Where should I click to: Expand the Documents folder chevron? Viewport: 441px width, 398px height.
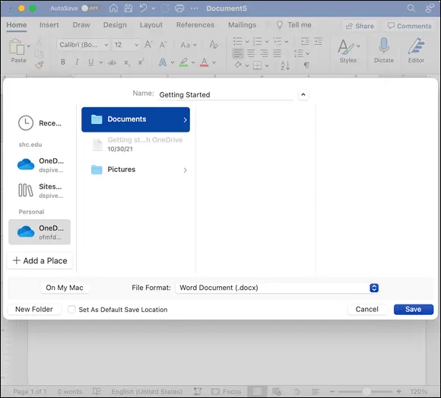[x=185, y=120]
